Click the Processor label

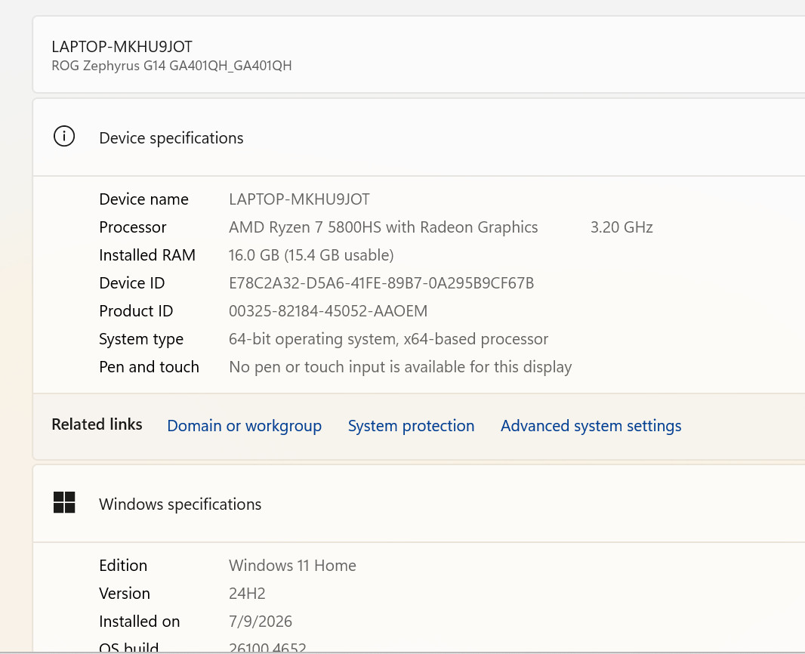click(133, 227)
